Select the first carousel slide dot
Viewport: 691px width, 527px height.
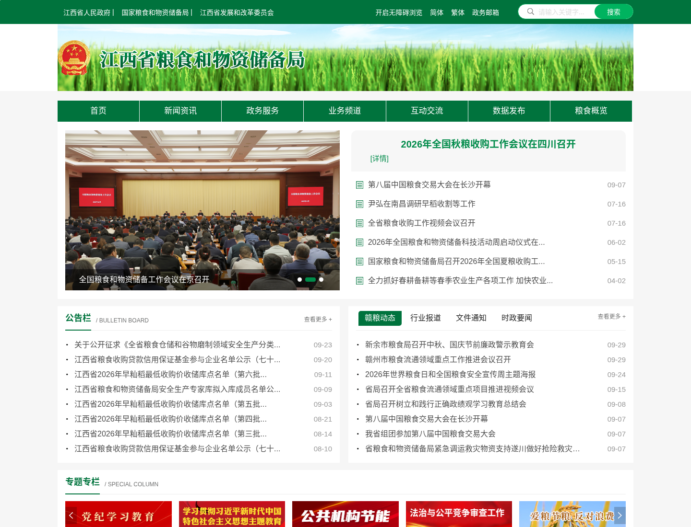[x=299, y=279]
